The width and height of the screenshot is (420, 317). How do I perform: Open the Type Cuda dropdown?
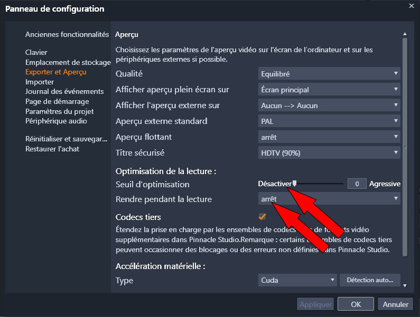[x=298, y=280]
